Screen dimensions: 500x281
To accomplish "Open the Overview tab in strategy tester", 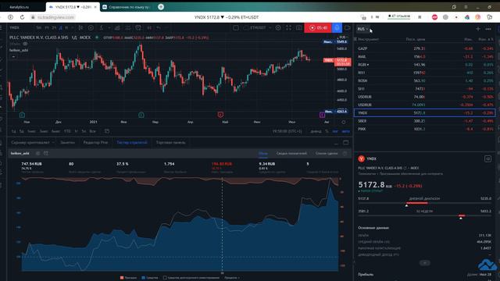I will tap(263, 154).
